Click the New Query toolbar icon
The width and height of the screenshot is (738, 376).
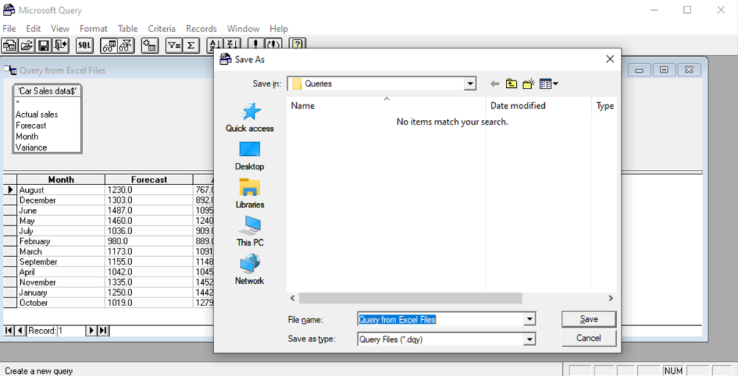(x=9, y=45)
